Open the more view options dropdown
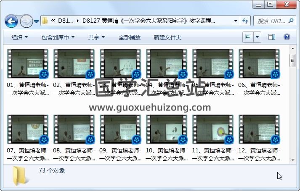The width and height of the screenshot is (300, 191). 258,37
